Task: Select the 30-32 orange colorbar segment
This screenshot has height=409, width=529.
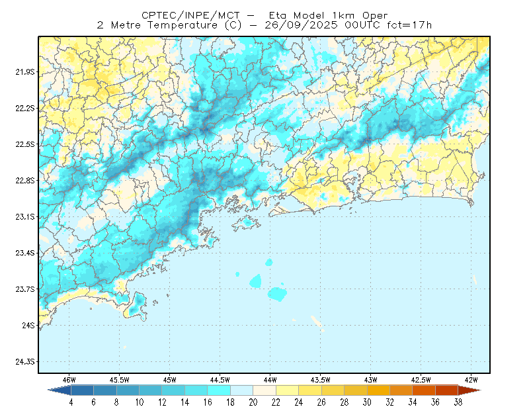Action: pos(378,390)
